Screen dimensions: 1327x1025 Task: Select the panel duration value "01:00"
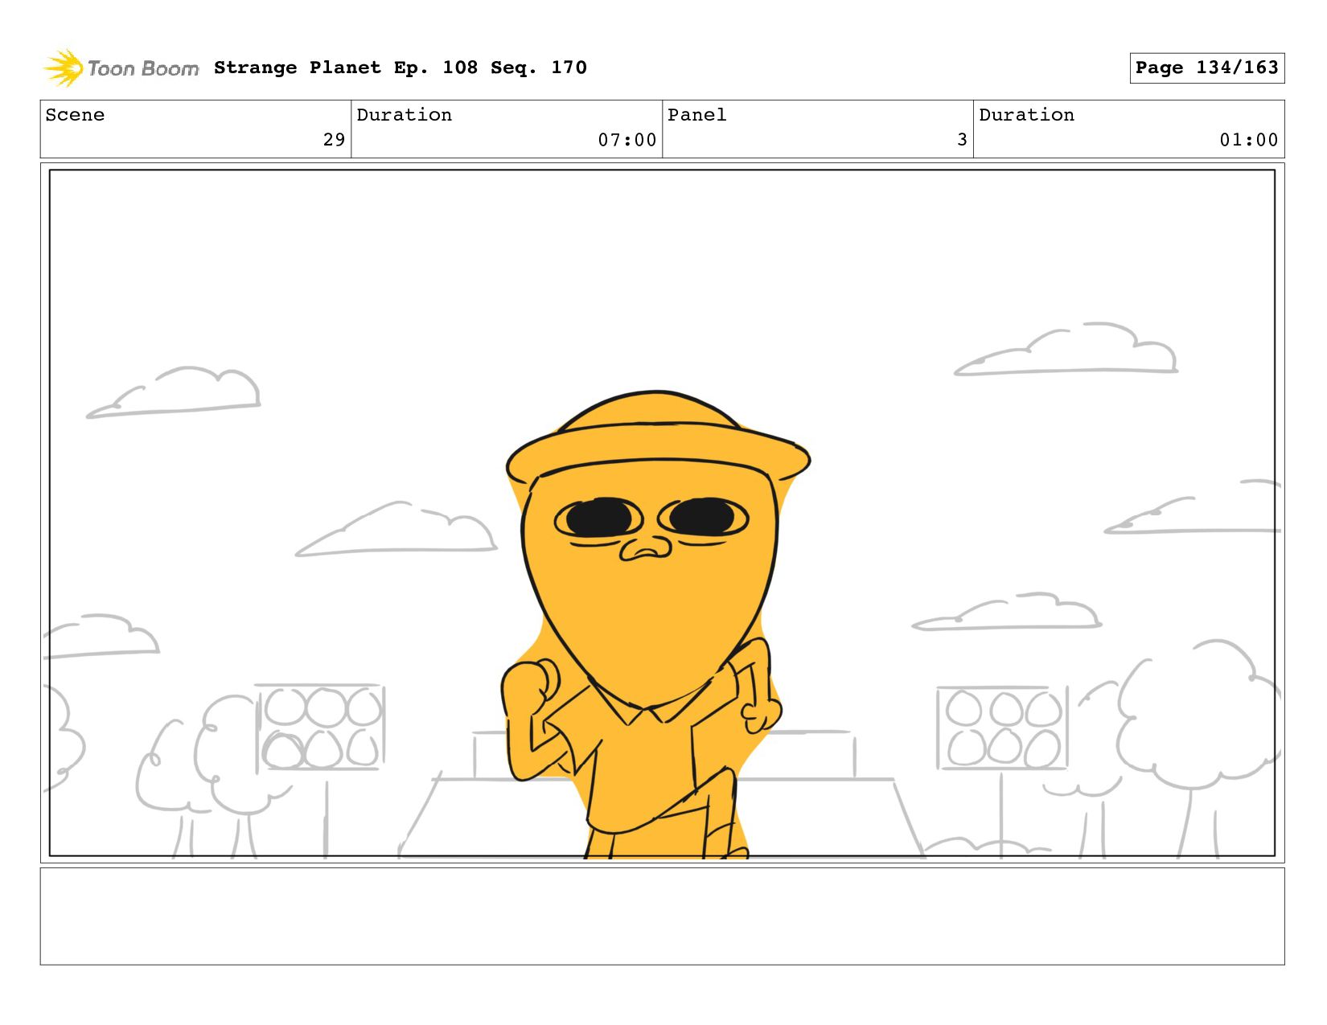(x=1249, y=140)
